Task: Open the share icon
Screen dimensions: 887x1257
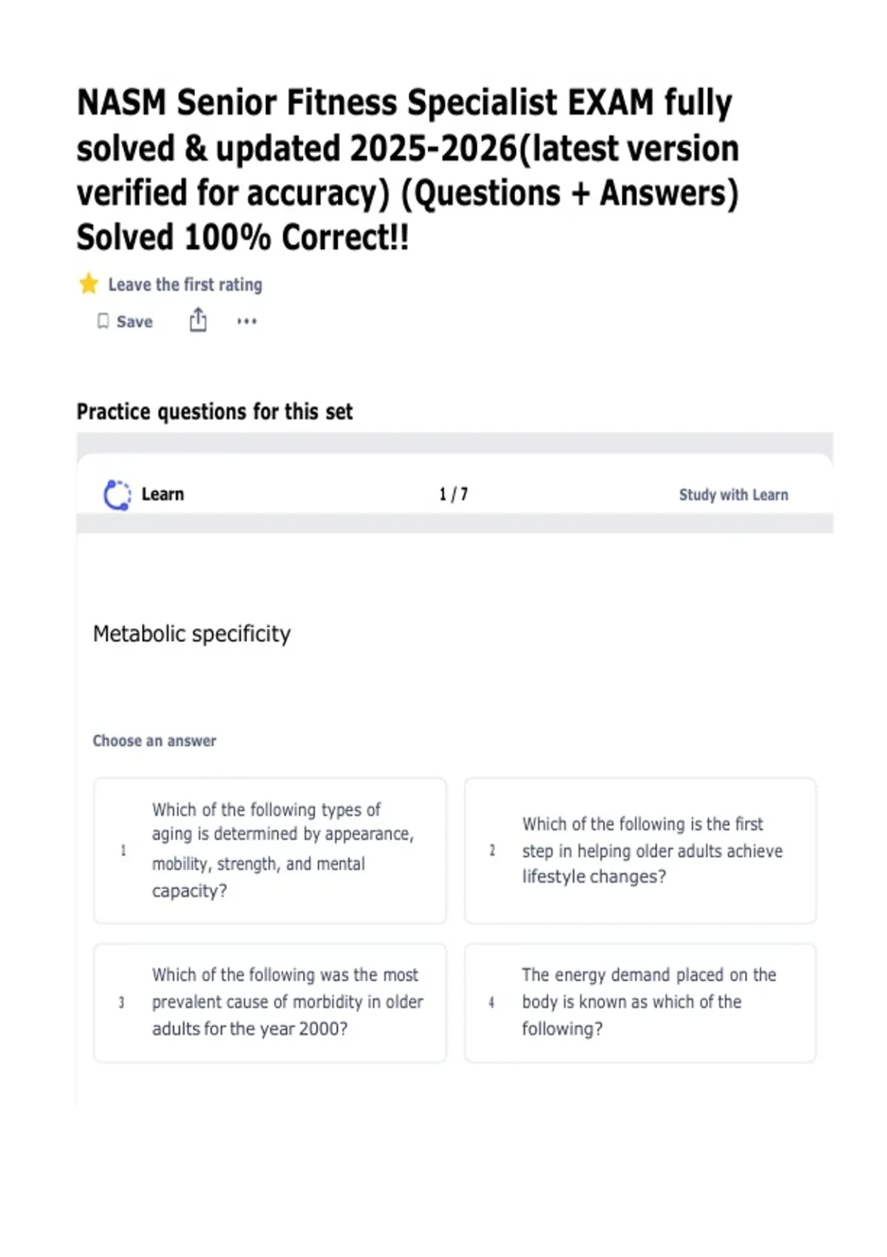Action: coord(198,320)
